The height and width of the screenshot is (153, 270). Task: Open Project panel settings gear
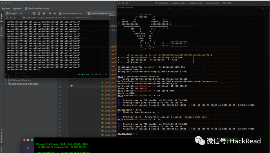[50, 13]
